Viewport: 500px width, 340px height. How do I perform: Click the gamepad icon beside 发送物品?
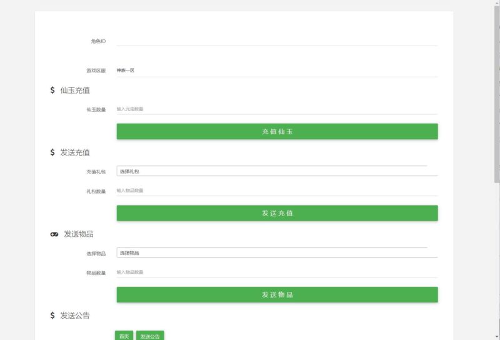coord(54,234)
